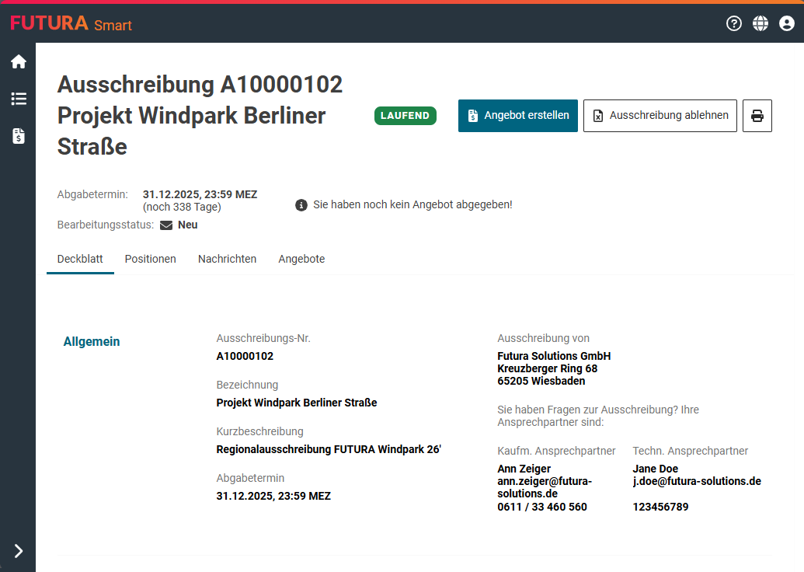Image resolution: width=804 pixels, height=572 pixels.
Task: Click Ausschreibung ablehnen button
Action: 660,116
